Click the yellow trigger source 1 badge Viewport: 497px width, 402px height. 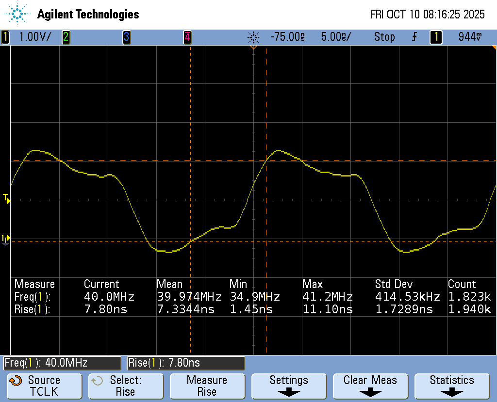click(x=436, y=37)
